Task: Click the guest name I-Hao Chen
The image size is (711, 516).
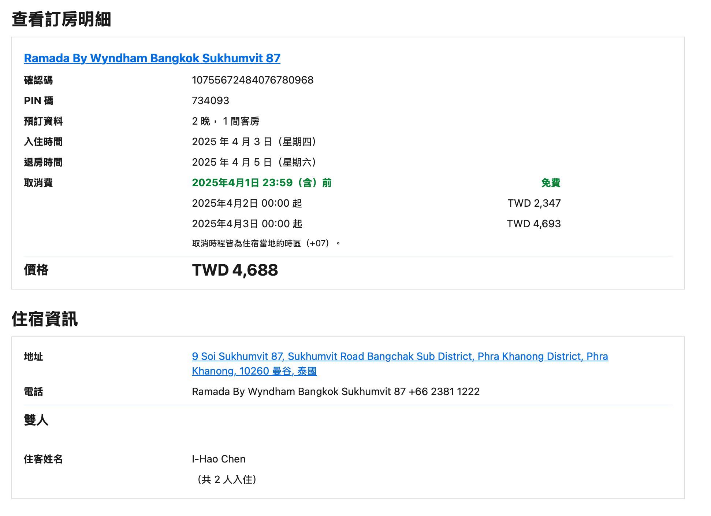Action: (x=219, y=459)
